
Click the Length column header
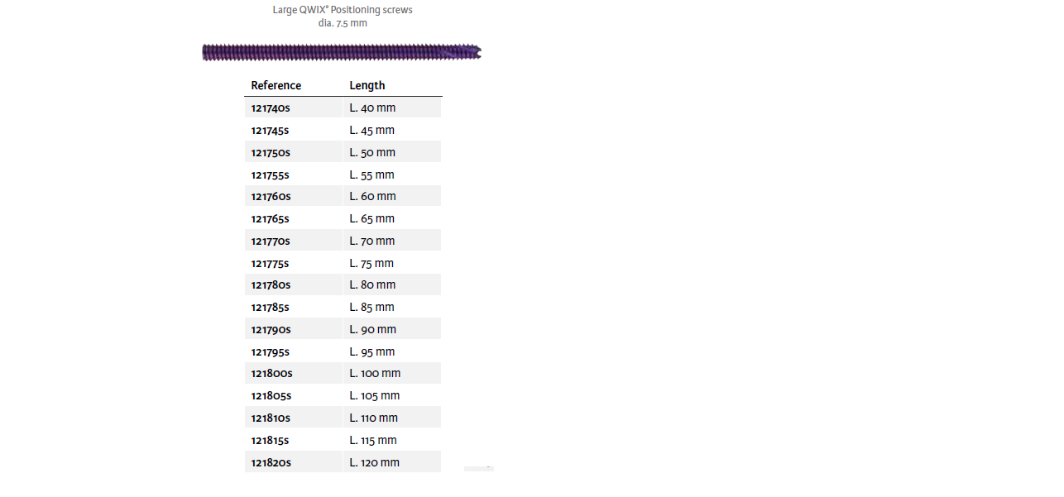(x=367, y=85)
